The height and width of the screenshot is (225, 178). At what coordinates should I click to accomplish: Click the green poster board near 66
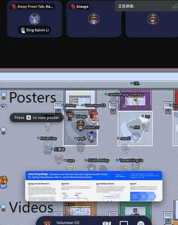pyautogui.click(x=135, y=209)
